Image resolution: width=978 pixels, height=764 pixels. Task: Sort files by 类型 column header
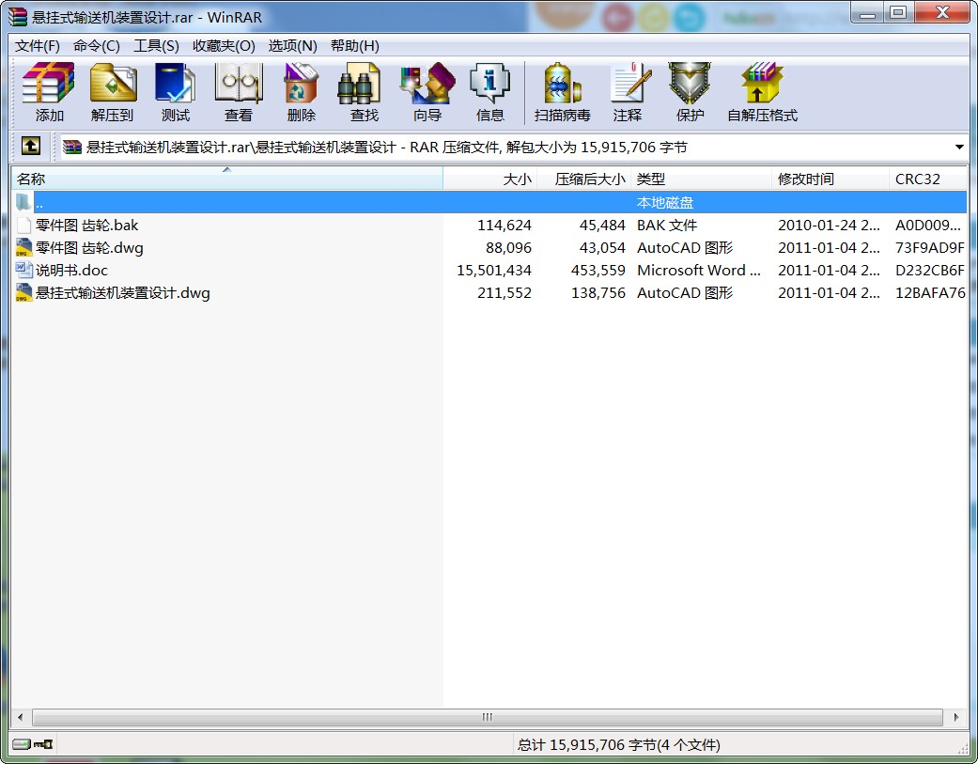[701, 179]
